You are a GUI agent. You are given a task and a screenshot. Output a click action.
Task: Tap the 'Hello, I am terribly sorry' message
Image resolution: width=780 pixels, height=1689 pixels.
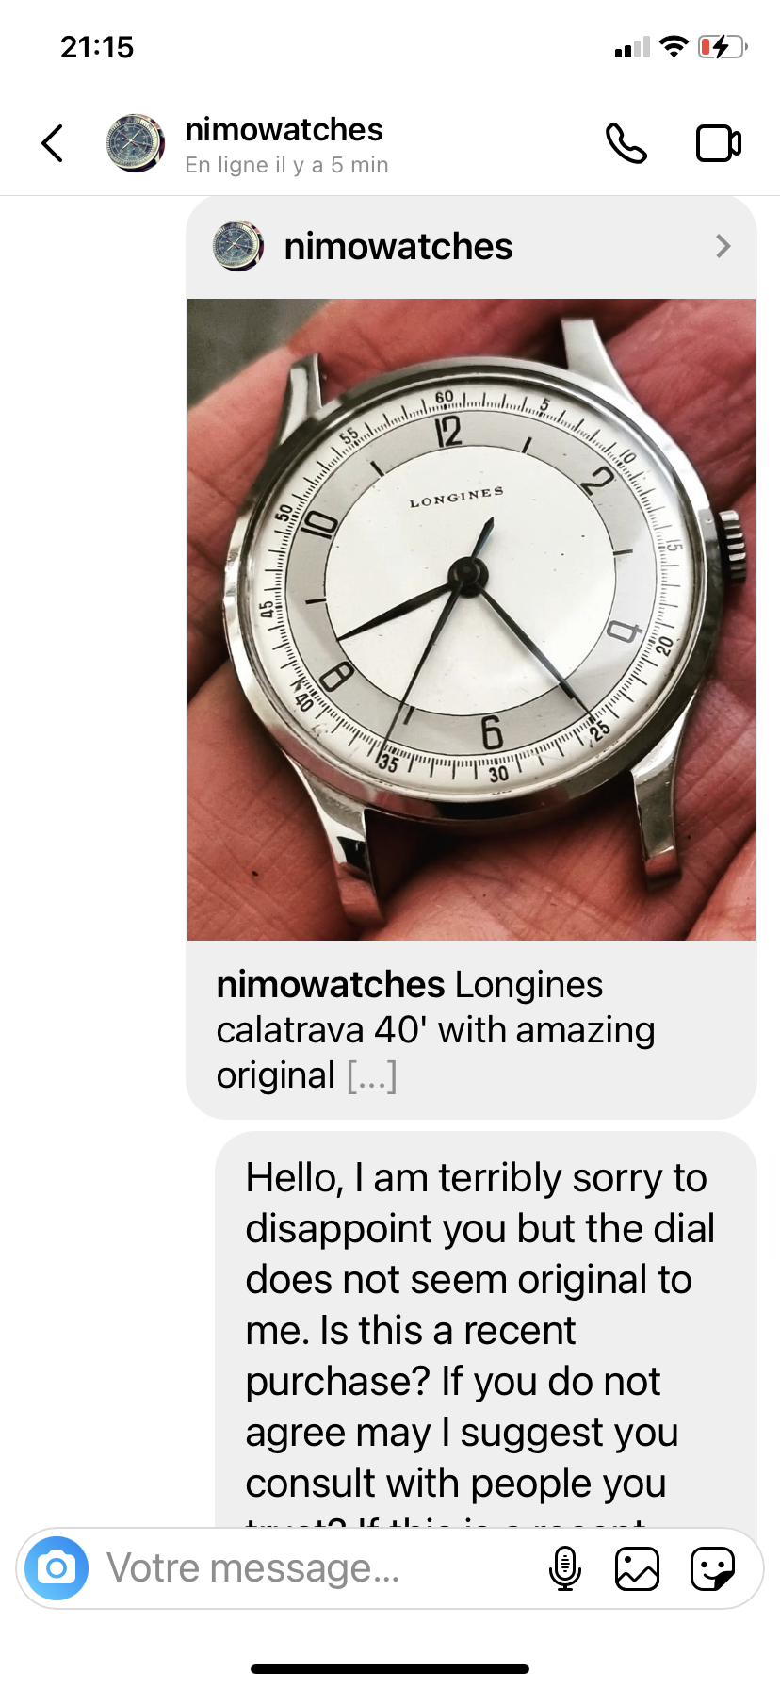coord(486,1330)
